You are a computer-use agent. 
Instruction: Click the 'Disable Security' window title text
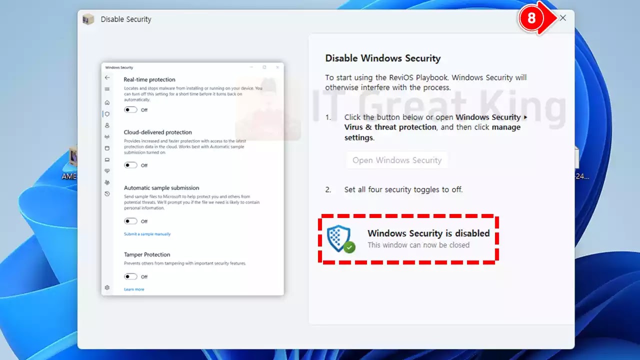[x=126, y=19]
